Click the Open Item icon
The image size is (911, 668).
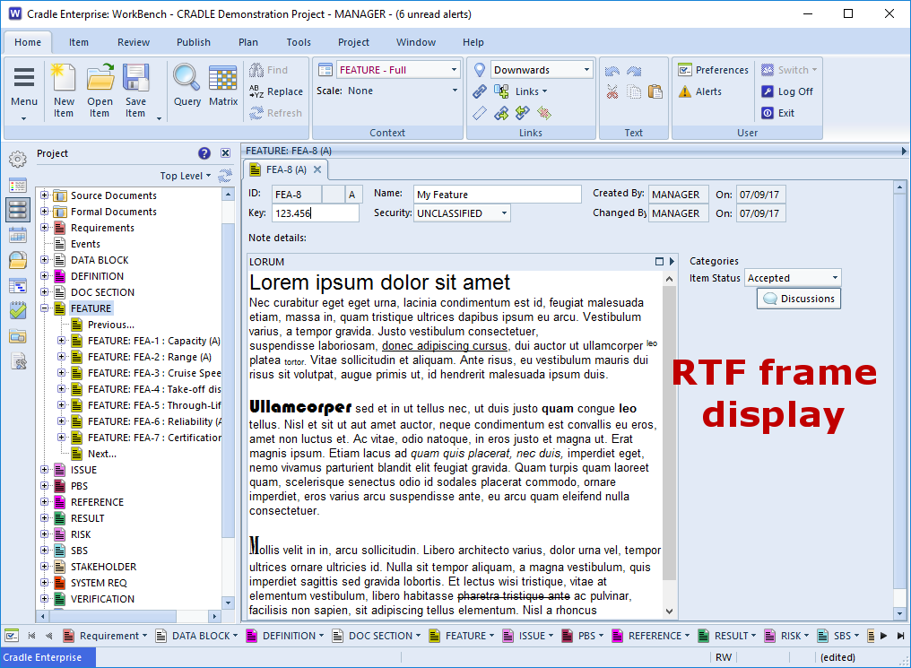(x=100, y=90)
